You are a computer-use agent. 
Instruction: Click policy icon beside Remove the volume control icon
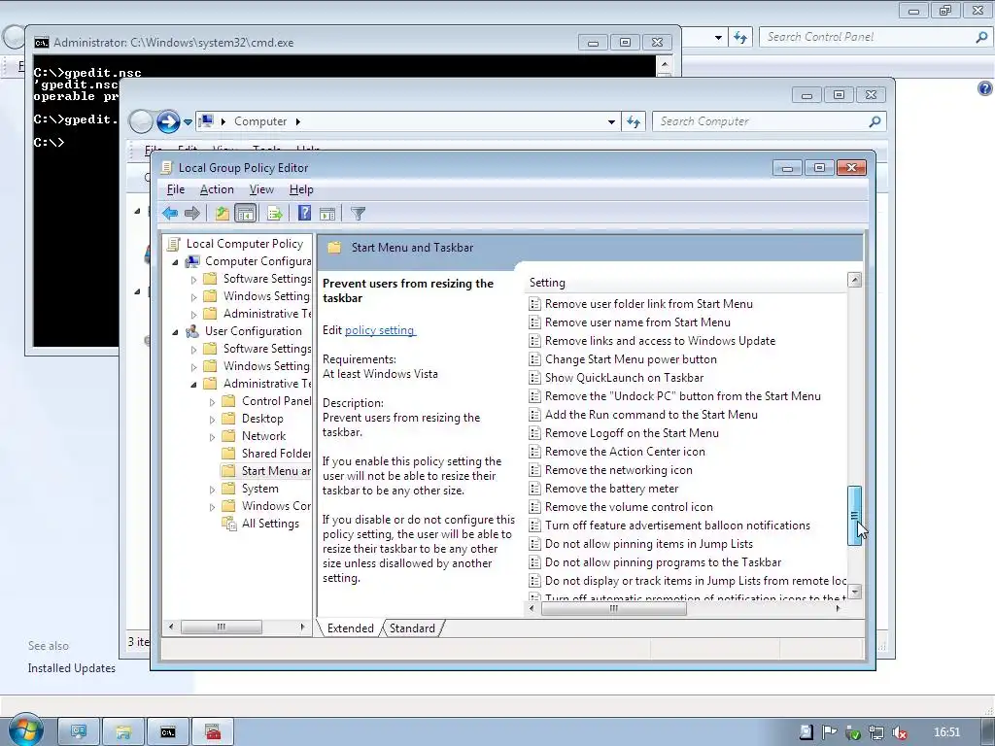point(535,507)
